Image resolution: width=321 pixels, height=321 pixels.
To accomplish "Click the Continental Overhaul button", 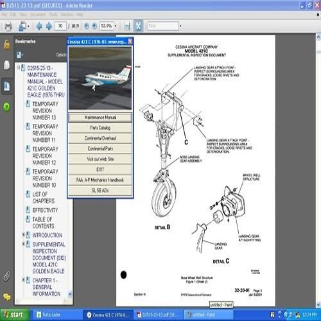I will click(100, 138).
